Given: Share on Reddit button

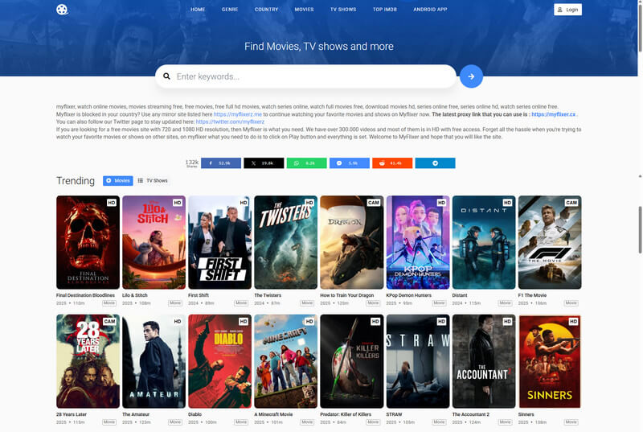Looking at the screenshot, I should (x=392, y=163).
